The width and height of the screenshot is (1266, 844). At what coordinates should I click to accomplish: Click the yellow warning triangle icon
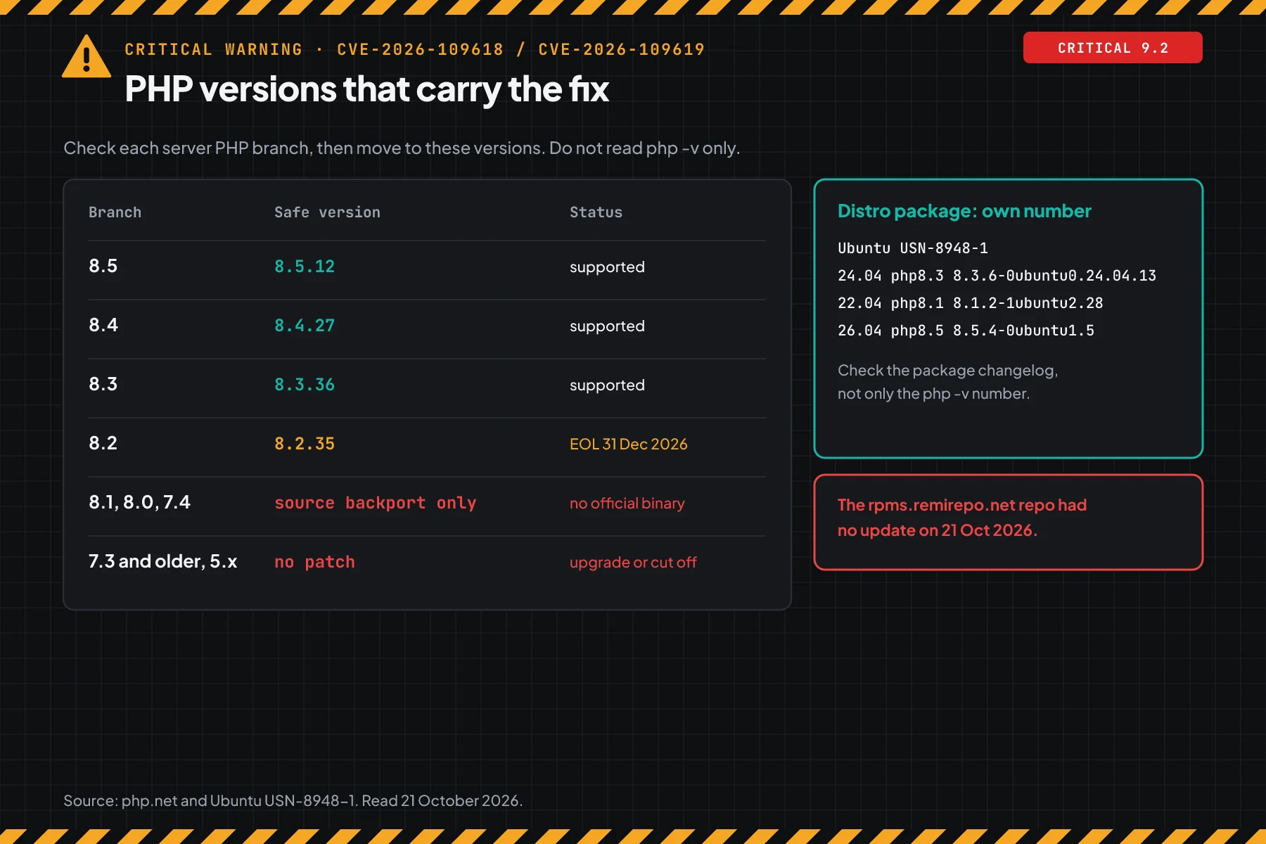pyautogui.click(x=87, y=56)
